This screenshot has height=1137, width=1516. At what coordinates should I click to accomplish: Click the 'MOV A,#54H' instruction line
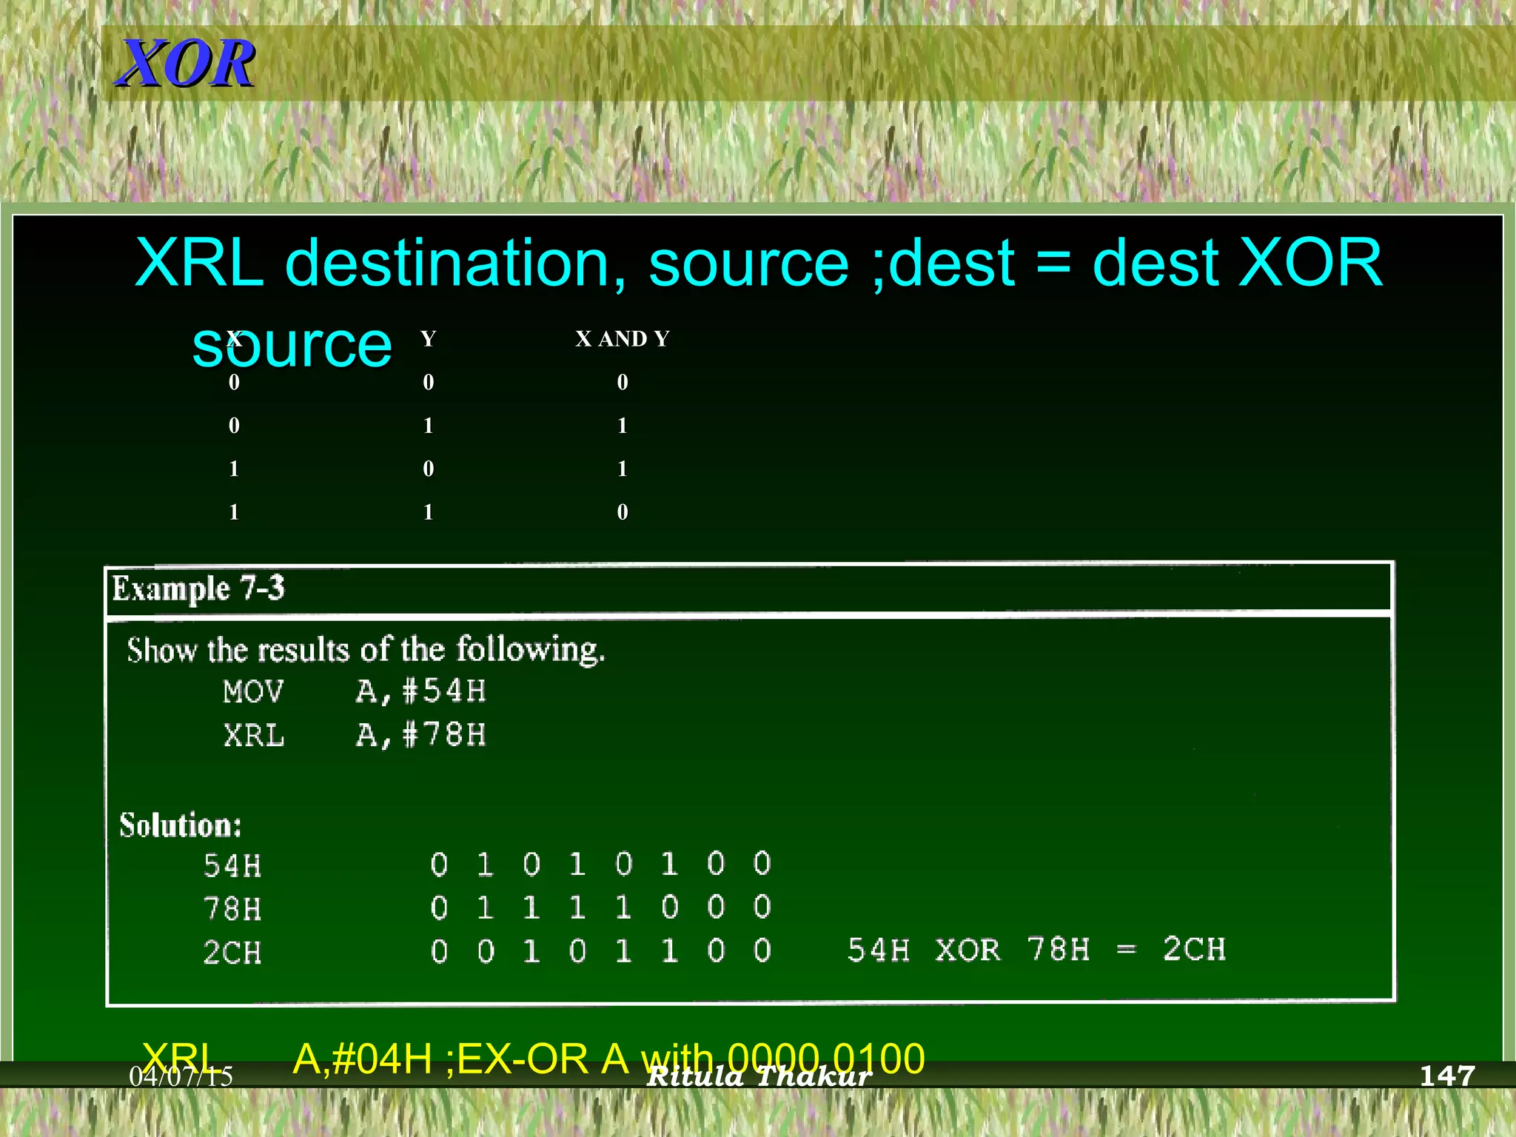pos(355,691)
